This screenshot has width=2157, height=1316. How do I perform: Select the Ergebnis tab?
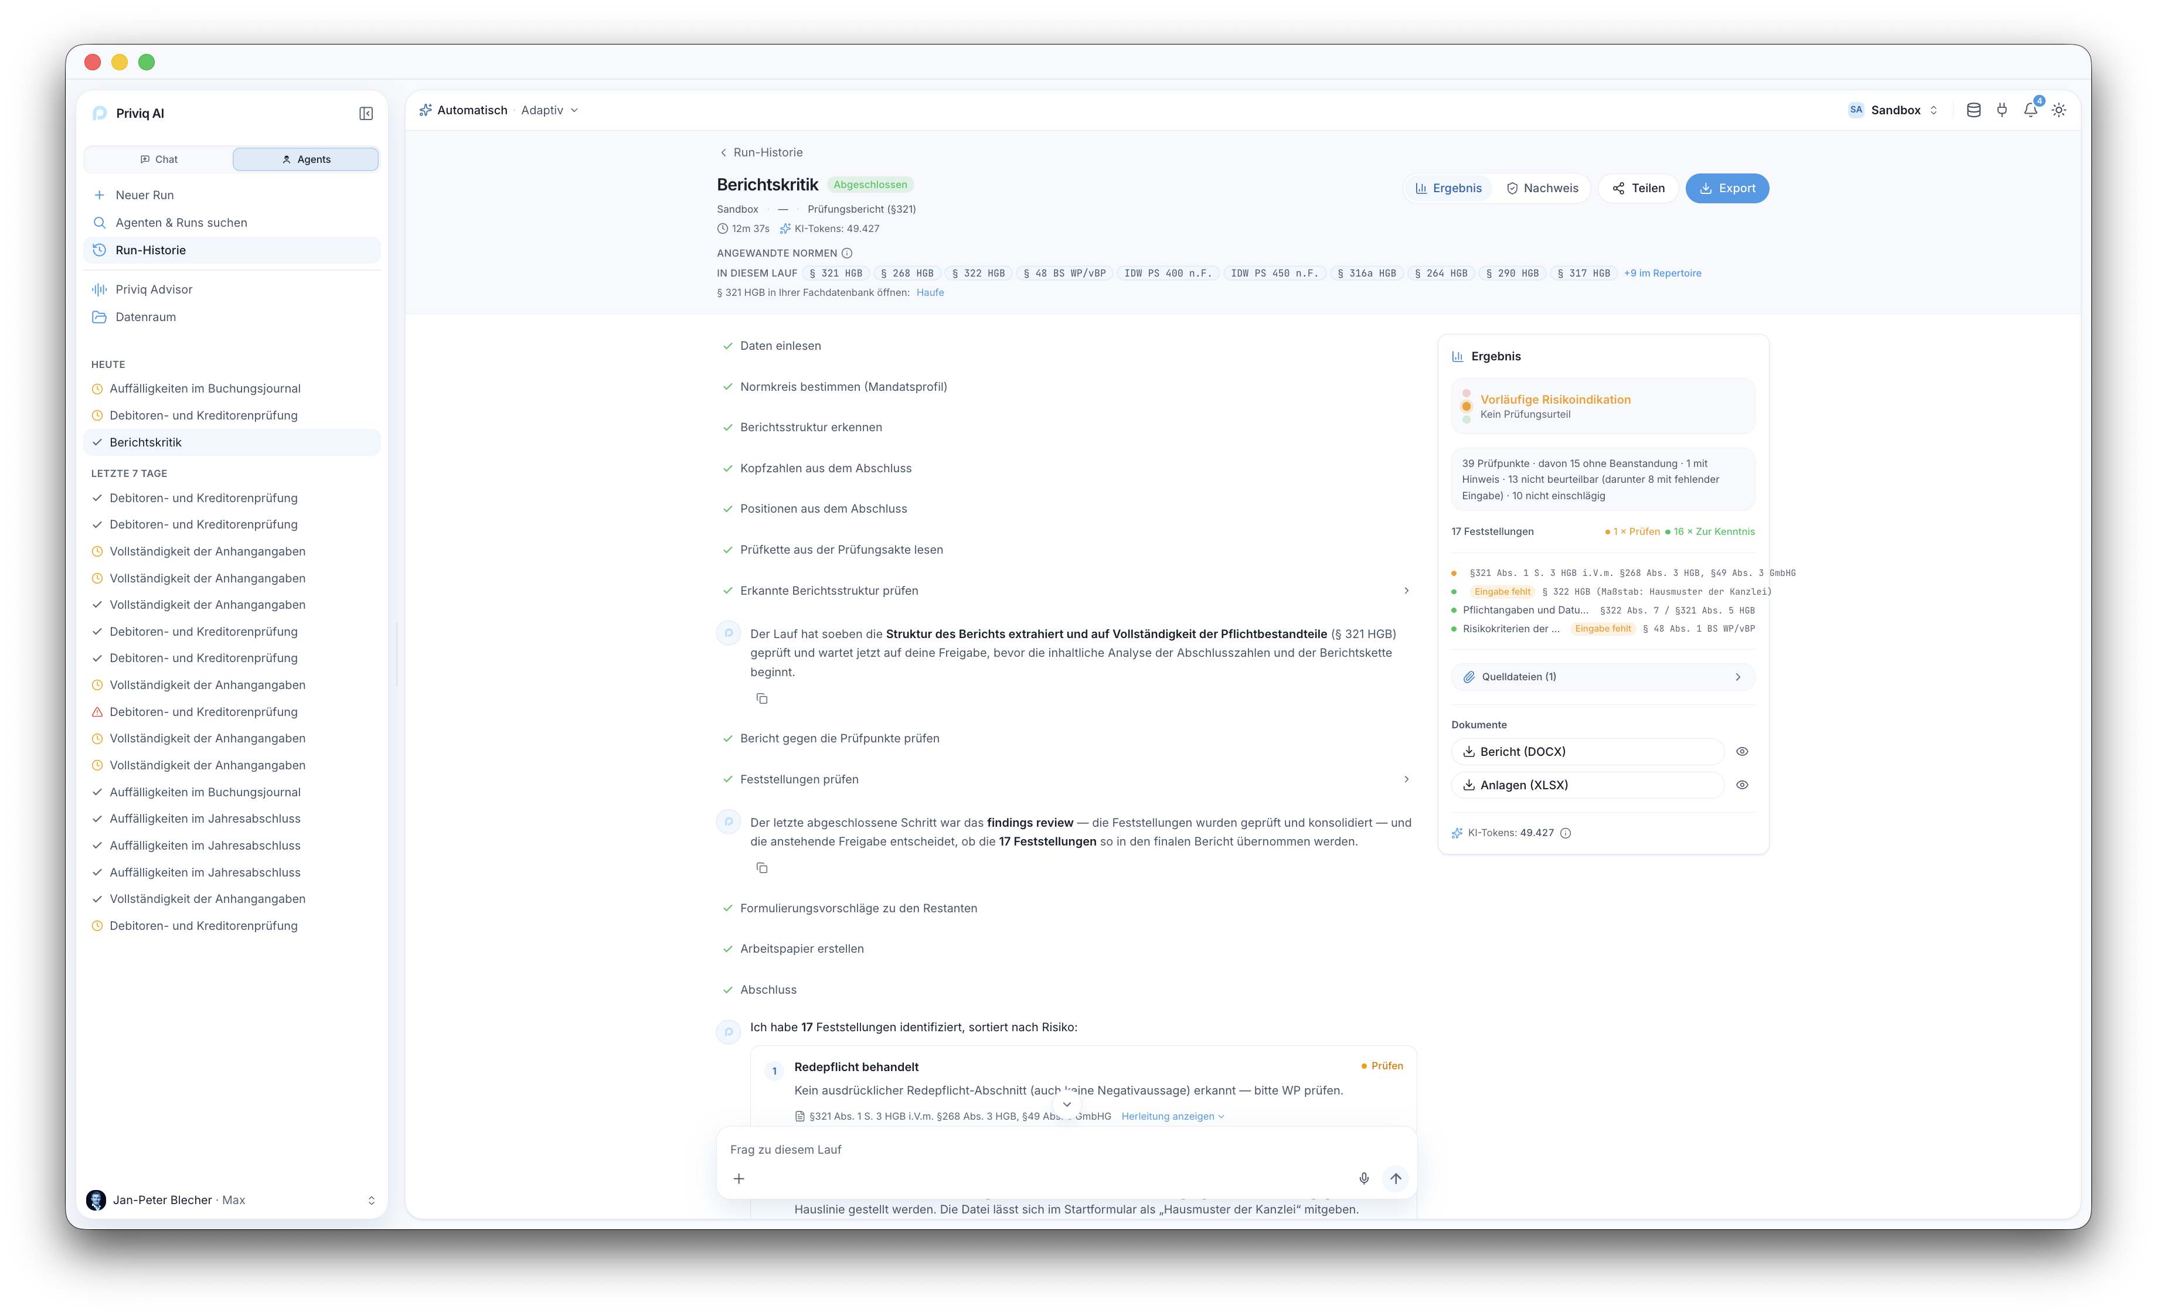coord(1449,188)
